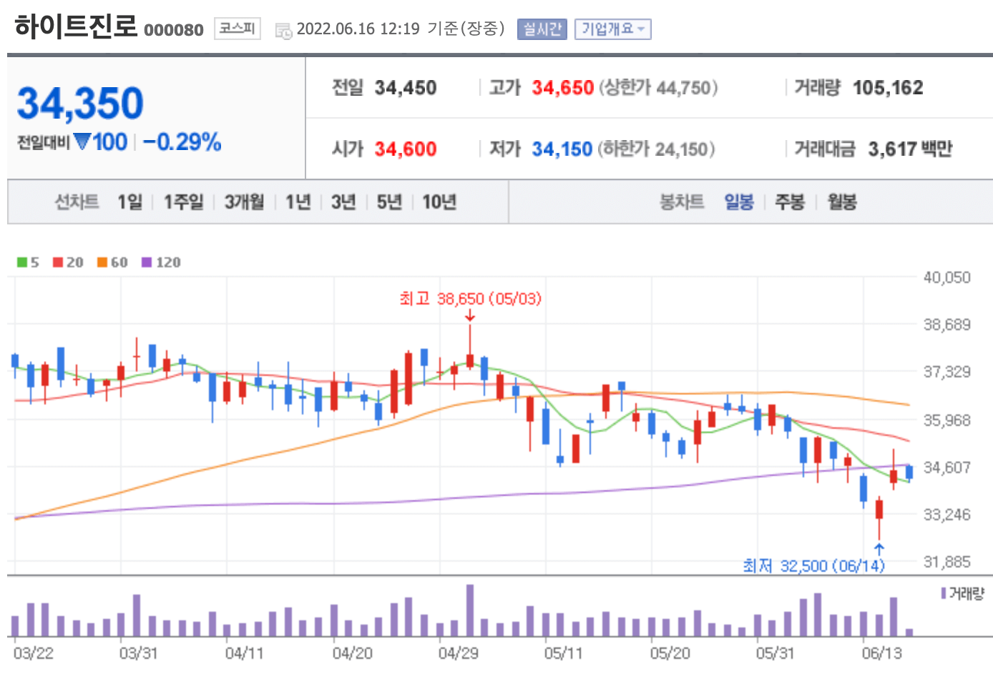Switch to 월봉 candle chart
Image resolution: width=993 pixels, height=676 pixels.
[842, 202]
